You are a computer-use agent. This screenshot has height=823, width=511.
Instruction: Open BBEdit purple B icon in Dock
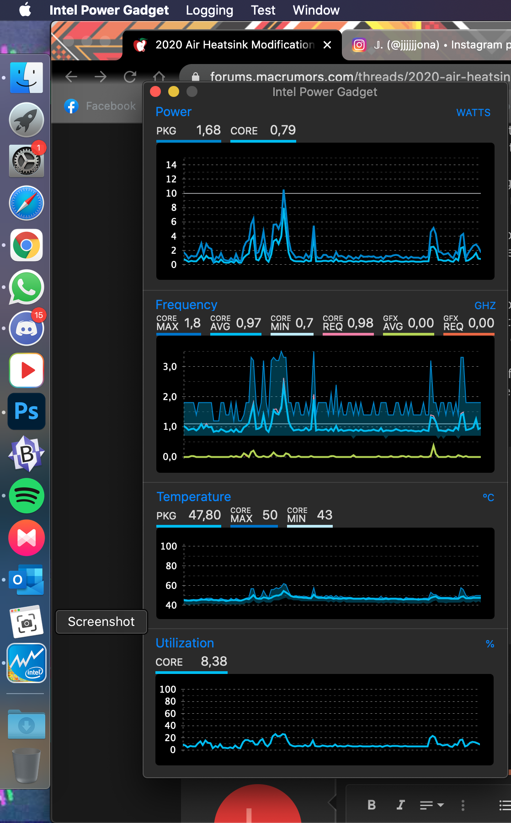click(x=27, y=454)
